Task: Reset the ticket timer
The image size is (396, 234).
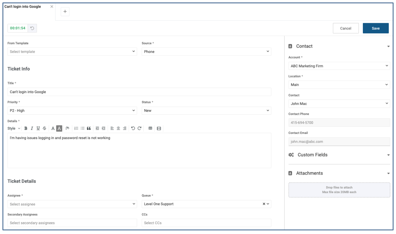Action: pyautogui.click(x=32, y=28)
